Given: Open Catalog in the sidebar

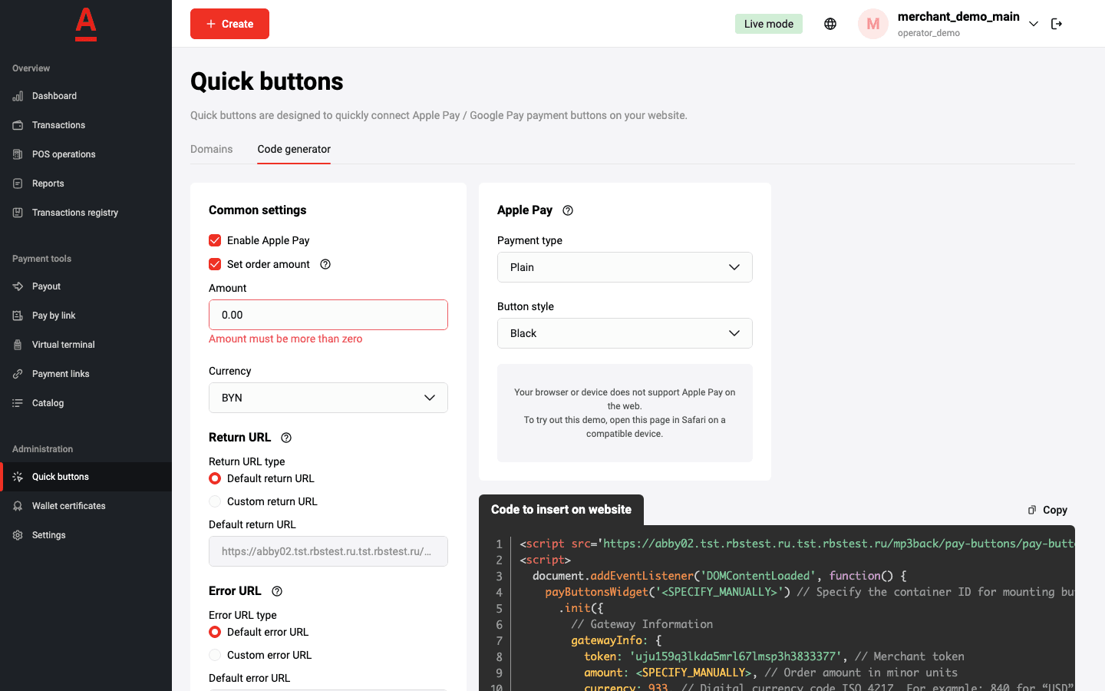Looking at the screenshot, I should pyautogui.click(x=86, y=403).
